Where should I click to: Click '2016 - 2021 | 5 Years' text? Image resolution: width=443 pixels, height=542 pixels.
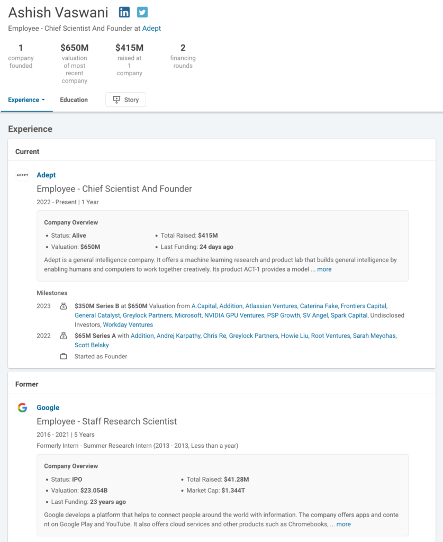point(66,435)
